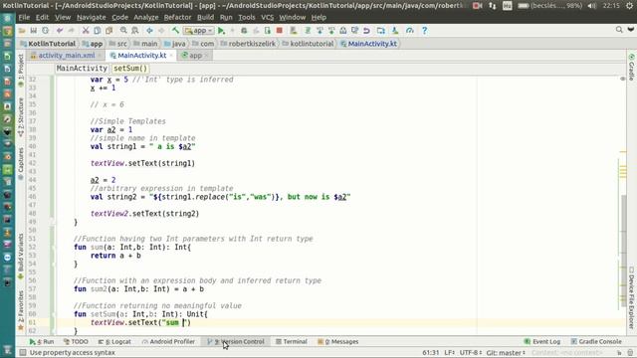
Task: Click the Make Project hammer icon
Action: coord(175,31)
